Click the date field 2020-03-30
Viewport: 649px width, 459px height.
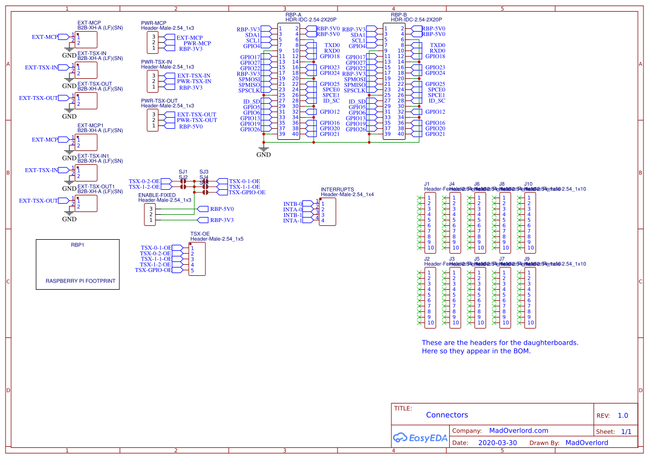click(497, 443)
